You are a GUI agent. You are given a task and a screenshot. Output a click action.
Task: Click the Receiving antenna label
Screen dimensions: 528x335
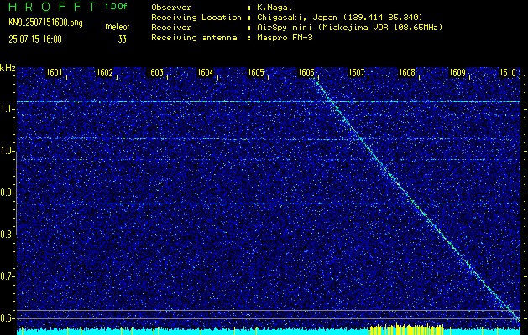(x=194, y=38)
